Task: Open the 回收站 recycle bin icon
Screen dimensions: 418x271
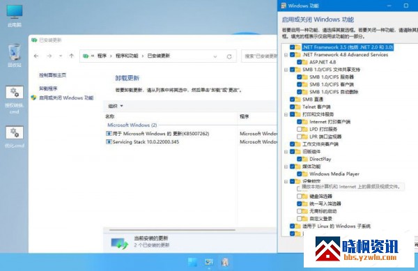Action: [x=15, y=56]
